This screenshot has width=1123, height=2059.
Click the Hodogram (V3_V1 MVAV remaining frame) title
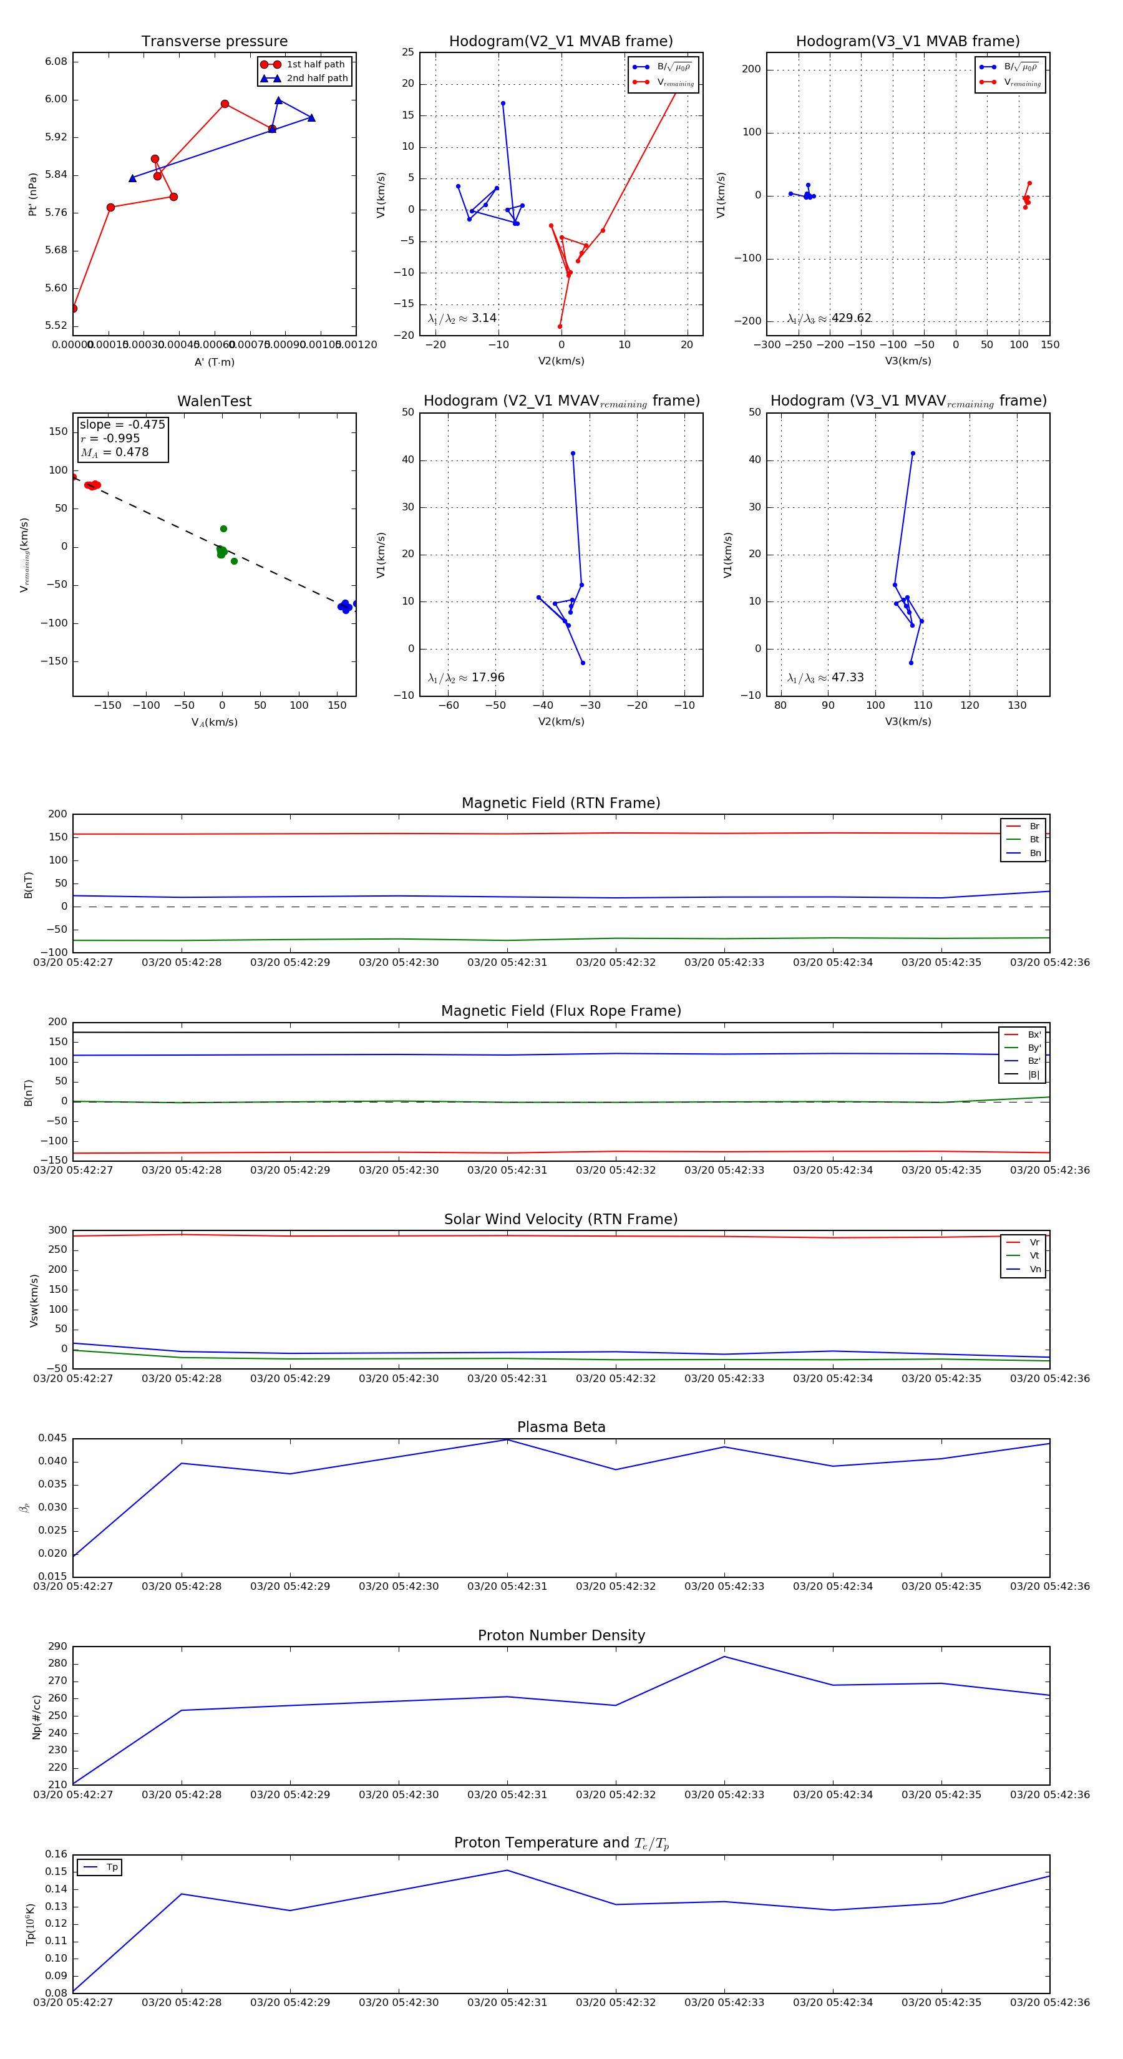(908, 401)
